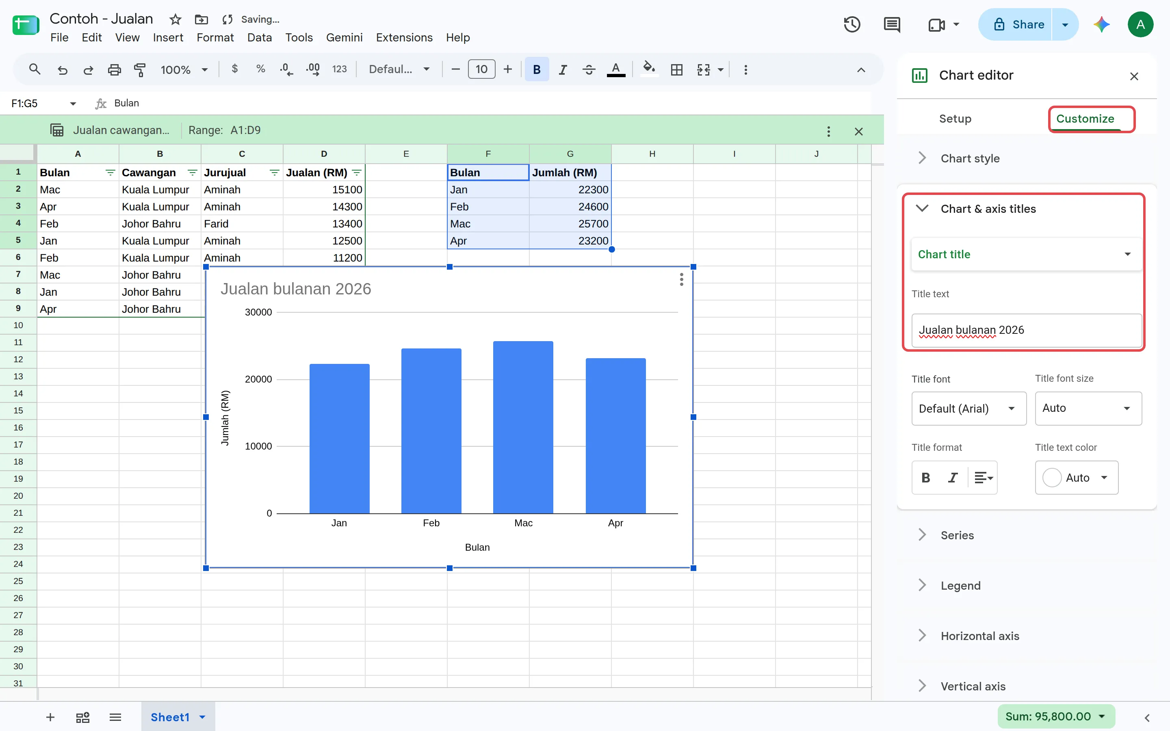The image size is (1170, 731).
Task: Open the font family Defaul... dropdown
Action: click(399, 69)
